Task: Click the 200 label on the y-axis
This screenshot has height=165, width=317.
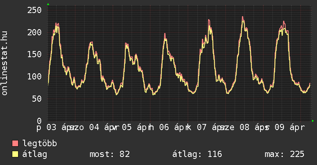Action: point(34,33)
